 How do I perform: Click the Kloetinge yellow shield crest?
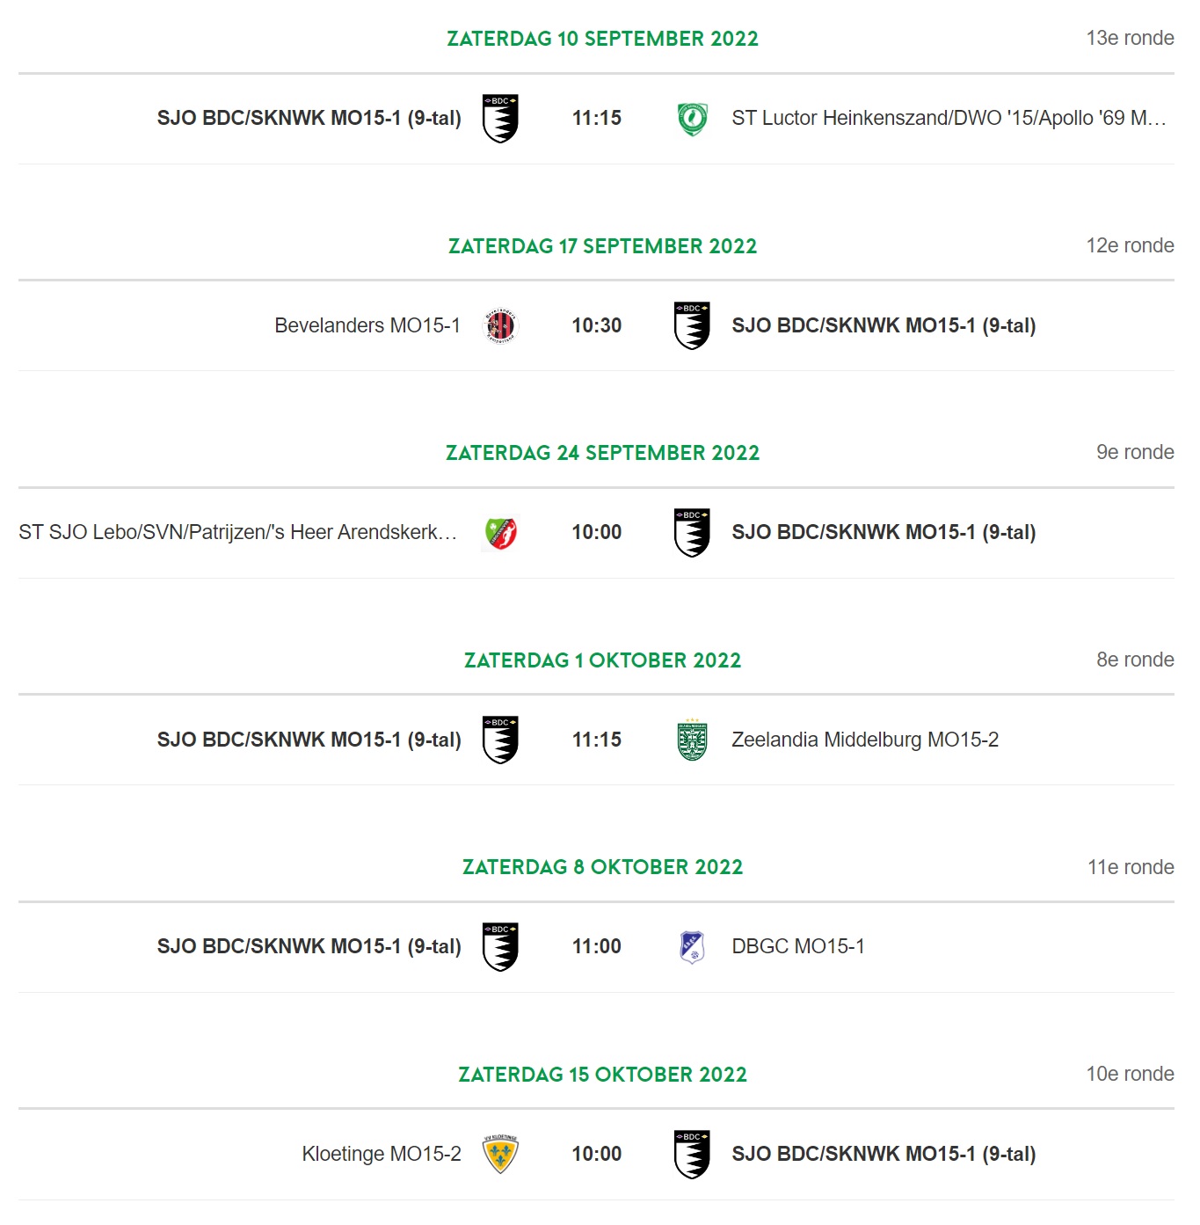(500, 1154)
